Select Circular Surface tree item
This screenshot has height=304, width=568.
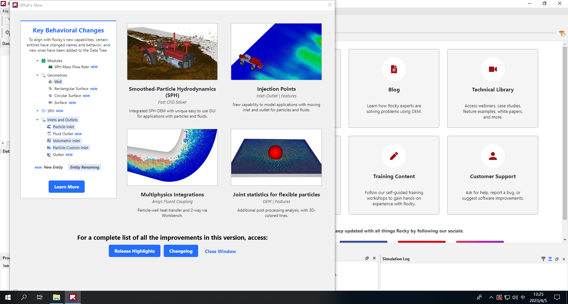[x=67, y=96]
